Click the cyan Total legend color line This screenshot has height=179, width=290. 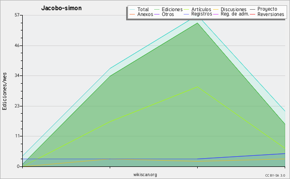(132, 9)
